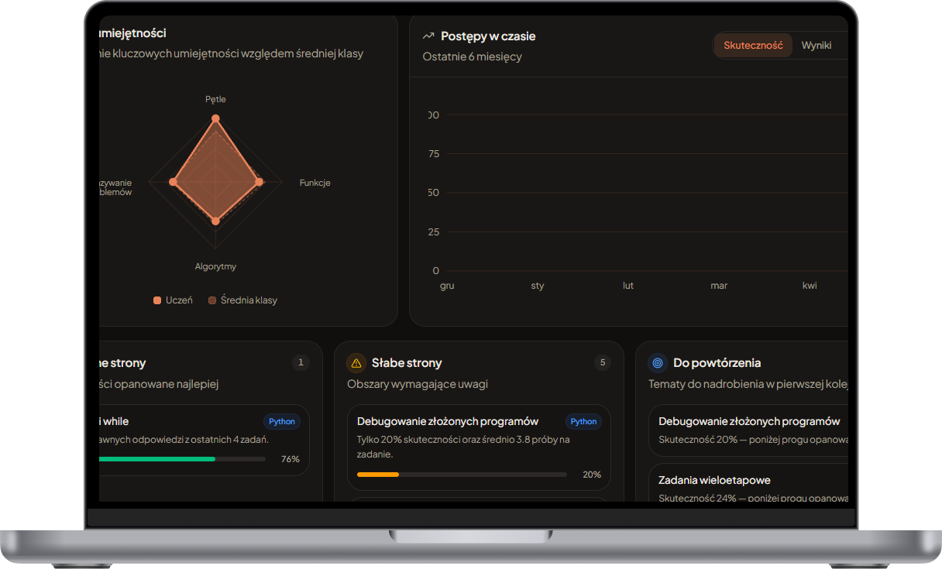Click the strong points count badge showing 1
The height and width of the screenshot is (569, 942).
pos(301,362)
